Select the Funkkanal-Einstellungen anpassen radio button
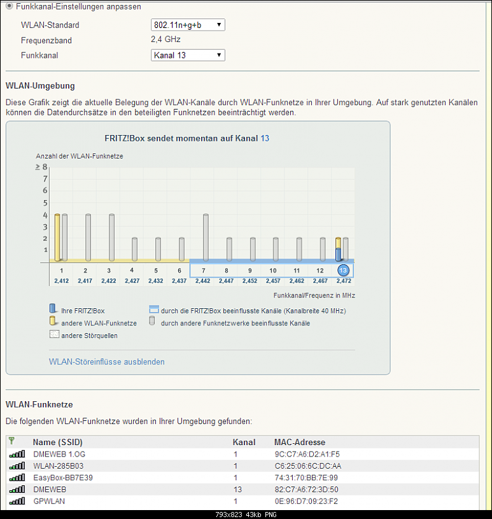This screenshot has width=492, height=519. tap(10, 6)
